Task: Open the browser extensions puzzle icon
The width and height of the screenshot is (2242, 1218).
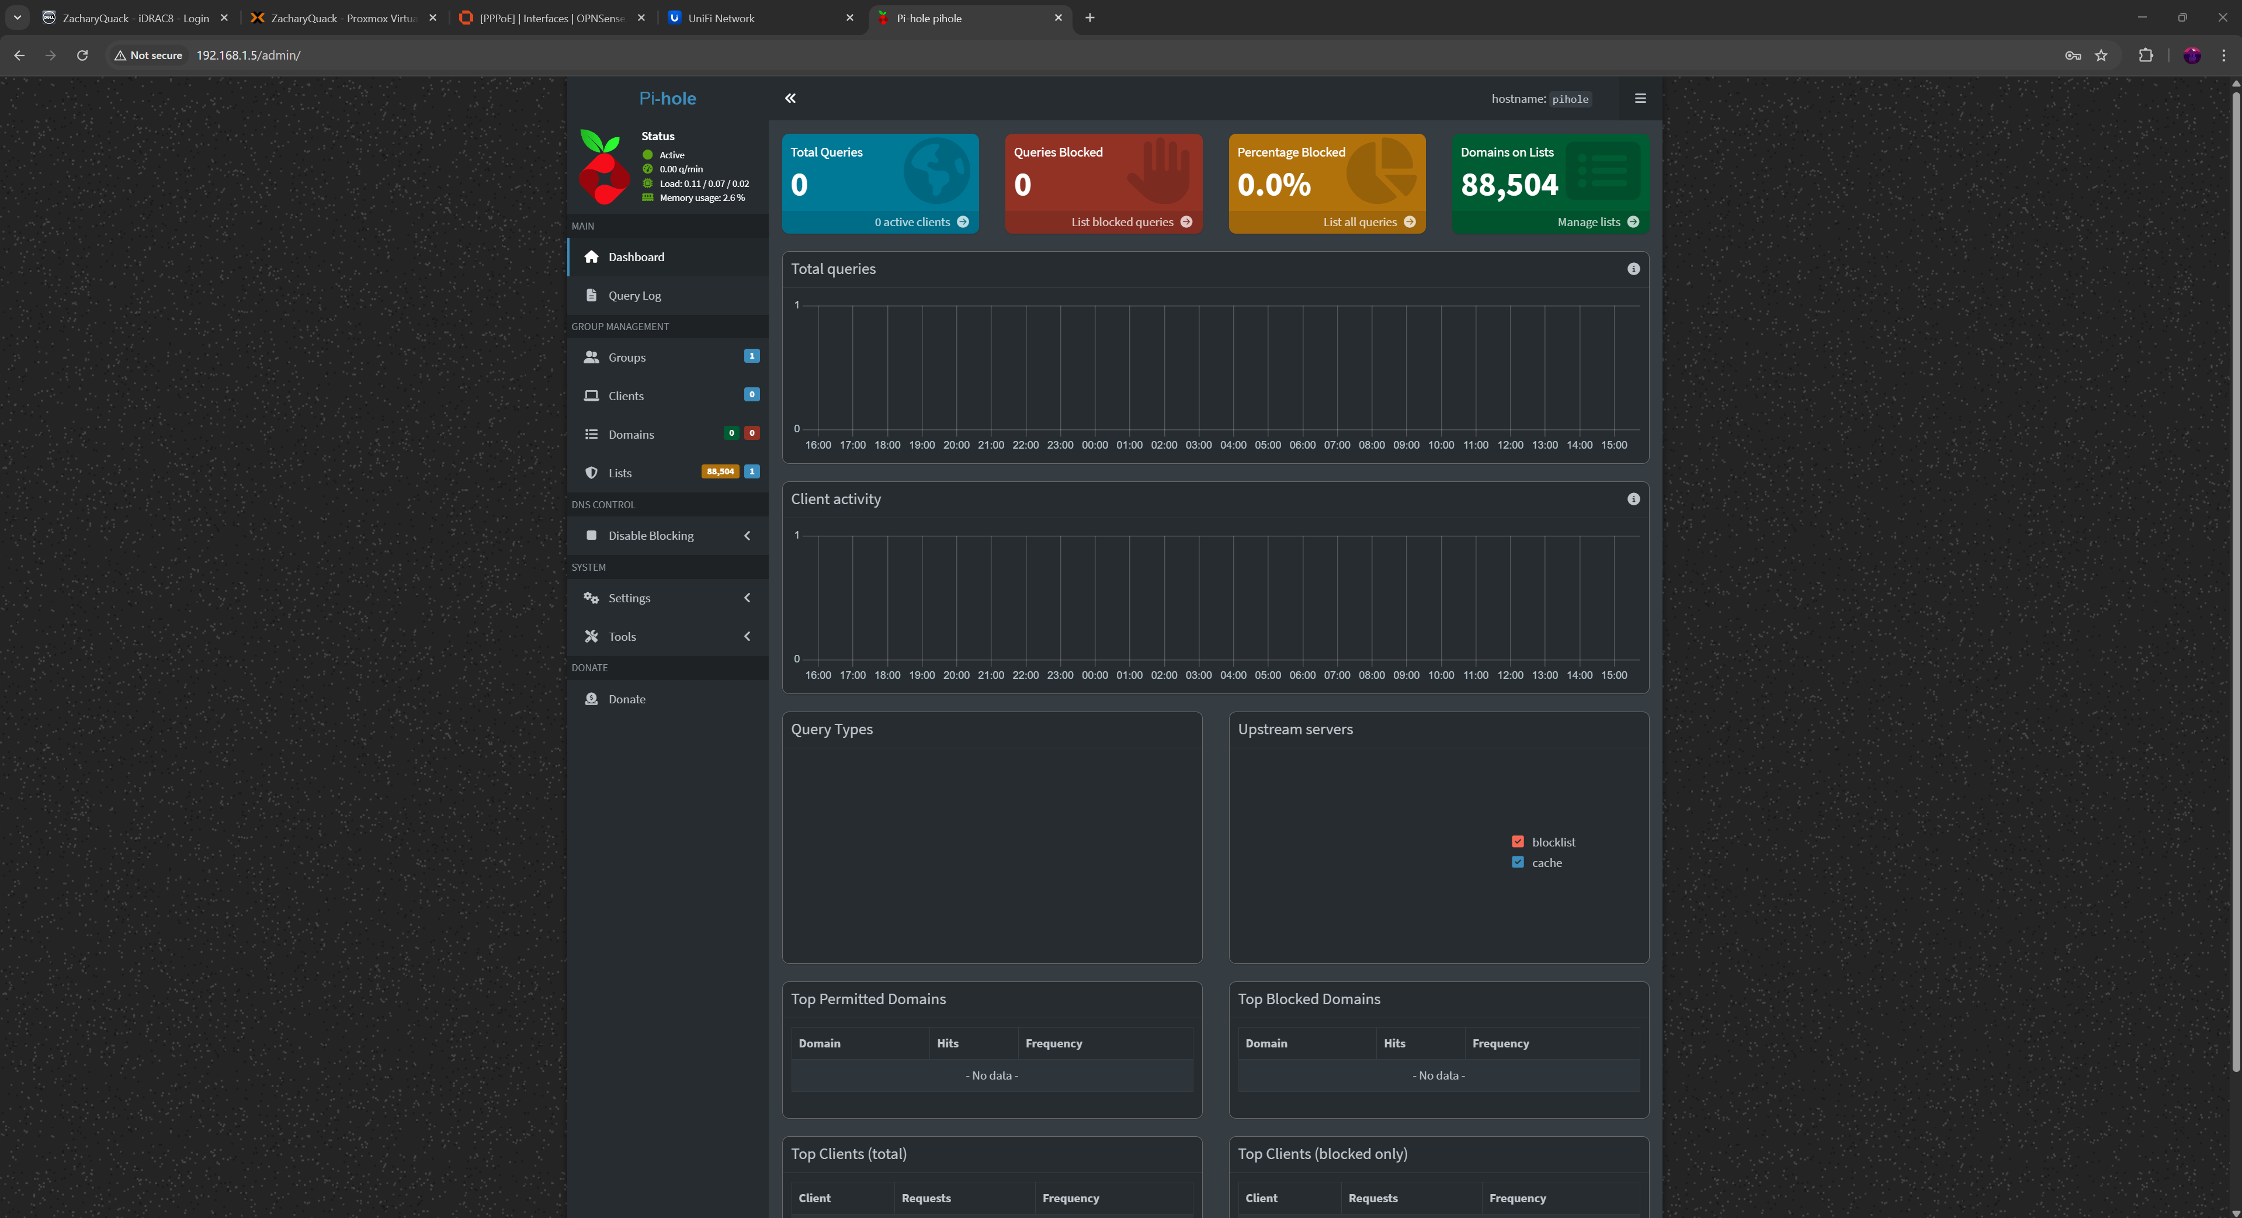Action: [2146, 55]
